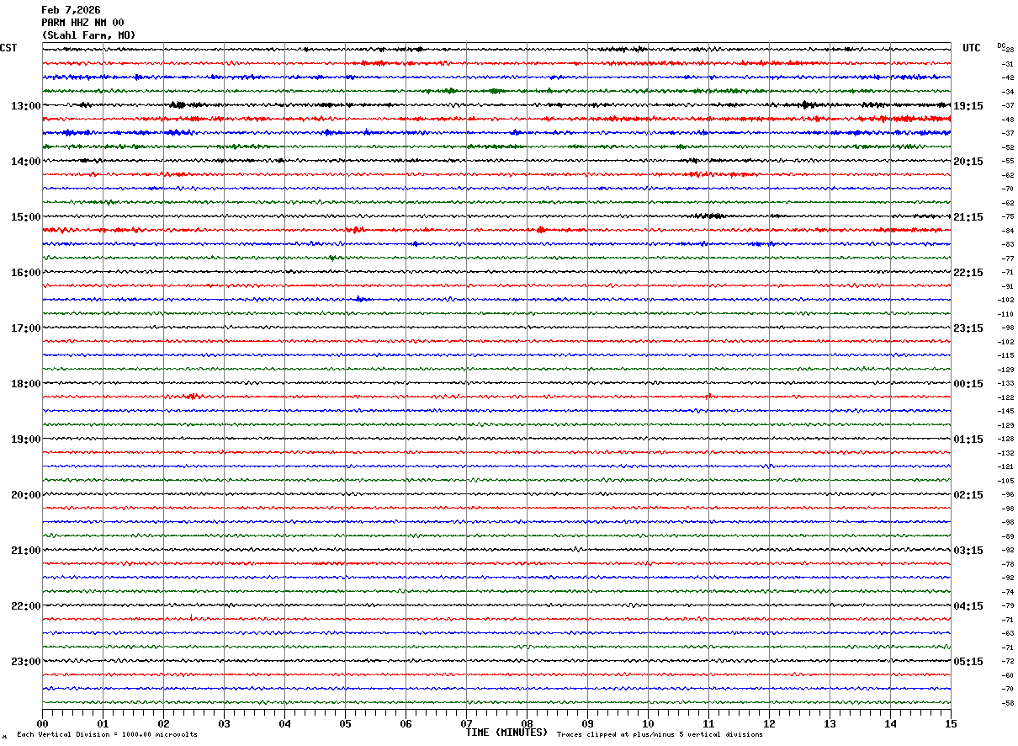Screen dimensions: 1018x746
Task: Click the CST time label "19:00"
Action: click(x=26, y=440)
